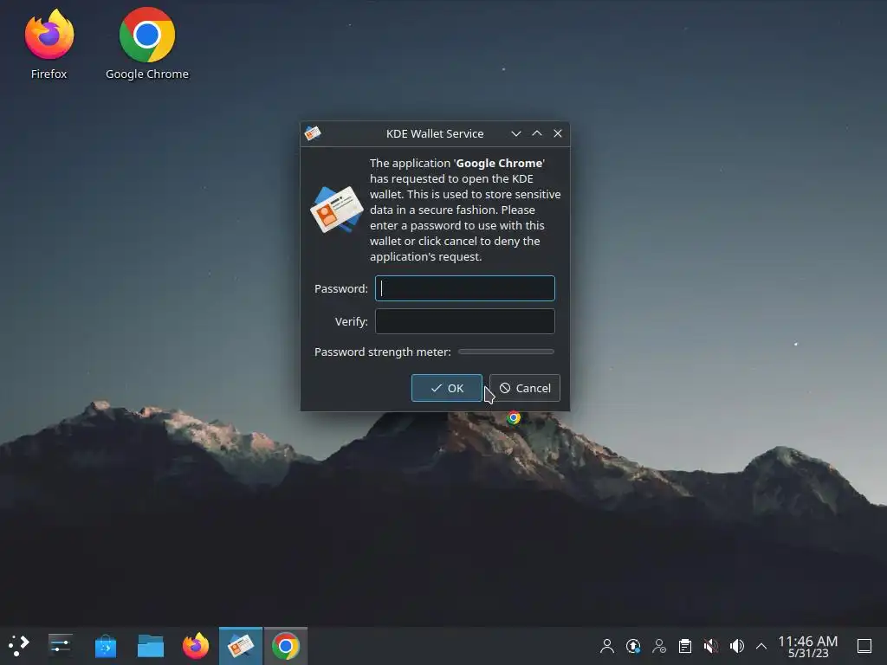Screen dimensions: 887x665
Task: Maximize the KDE Wallet Service dialog
Action: point(537,133)
